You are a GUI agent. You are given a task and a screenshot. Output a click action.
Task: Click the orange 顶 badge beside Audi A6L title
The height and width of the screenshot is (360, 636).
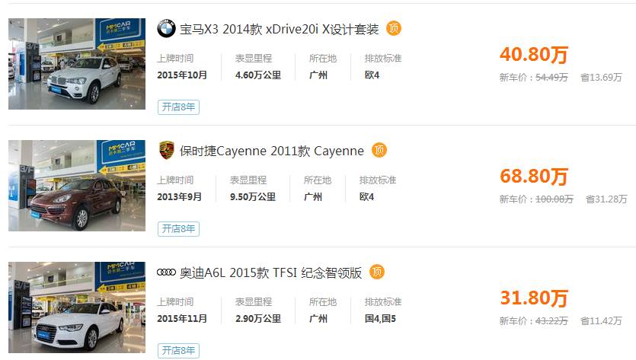[377, 272]
